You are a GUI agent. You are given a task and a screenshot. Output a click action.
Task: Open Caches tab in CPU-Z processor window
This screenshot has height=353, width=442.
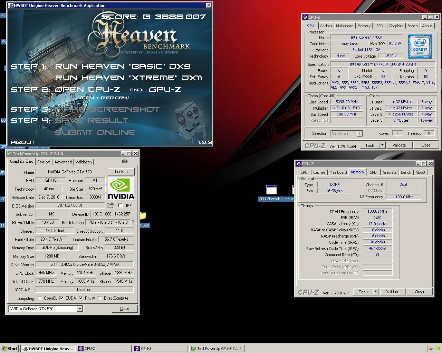(326, 26)
